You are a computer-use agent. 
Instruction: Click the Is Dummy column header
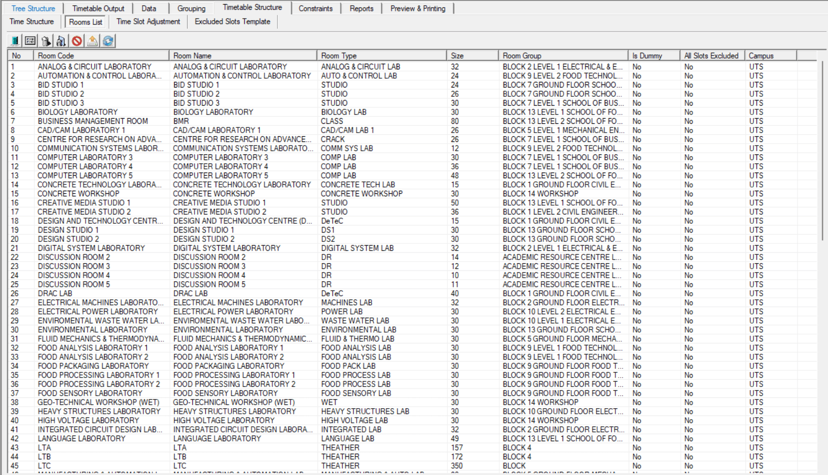pyautogui.click(x=654, y=55)
